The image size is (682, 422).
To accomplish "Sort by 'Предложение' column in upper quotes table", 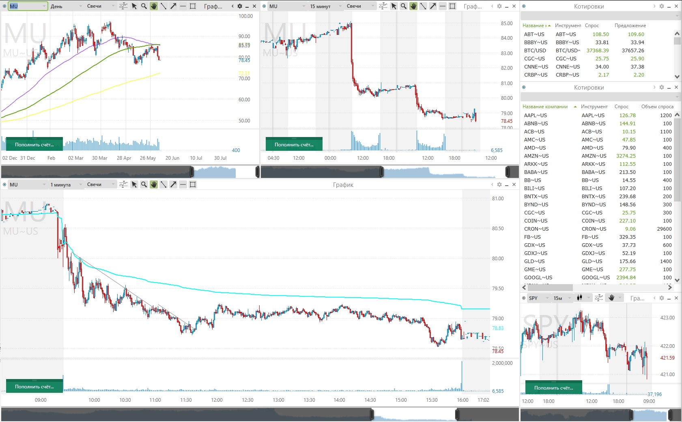I will [x=630, y=26].
